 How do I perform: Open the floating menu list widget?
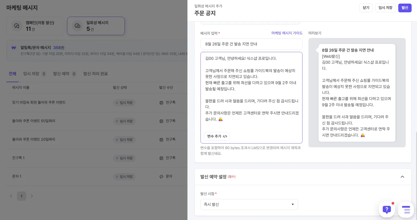pos(406,210)
